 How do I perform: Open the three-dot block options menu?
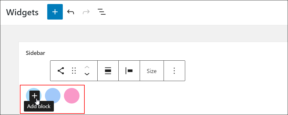coord(174,71)
